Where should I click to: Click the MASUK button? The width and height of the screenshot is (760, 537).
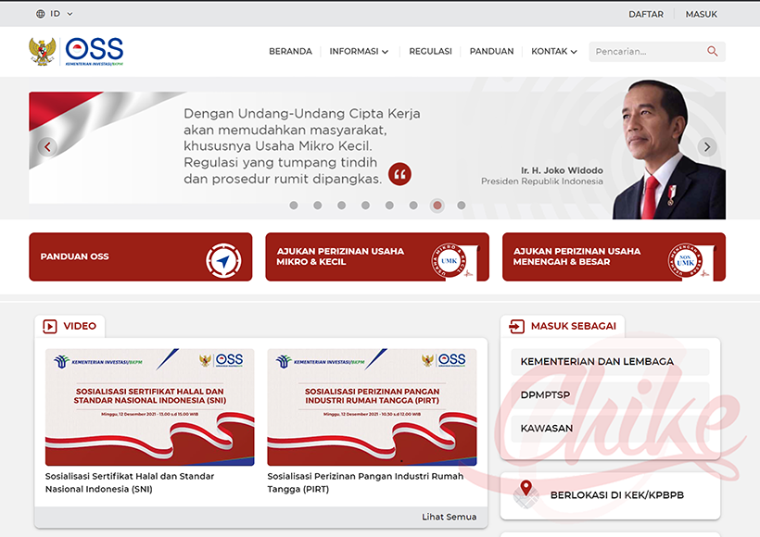701,14
